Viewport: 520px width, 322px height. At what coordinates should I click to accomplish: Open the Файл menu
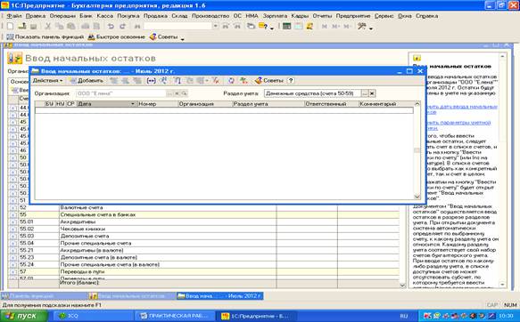pyautogui.click(x=13, y=16)
